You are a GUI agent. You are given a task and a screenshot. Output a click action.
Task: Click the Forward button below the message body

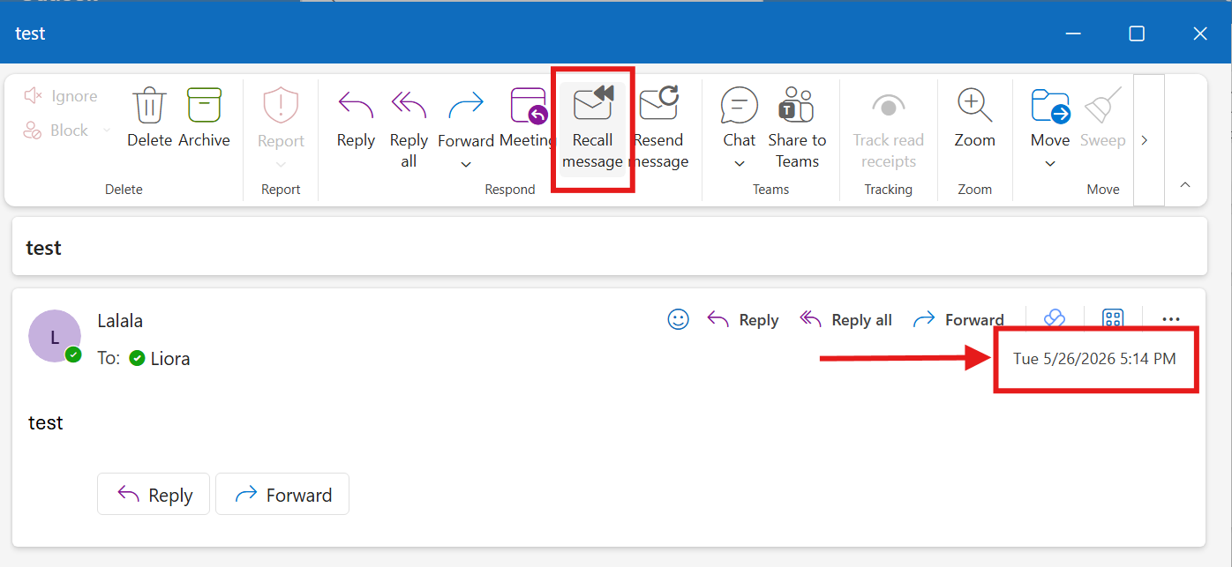click(x=282, y=494)
